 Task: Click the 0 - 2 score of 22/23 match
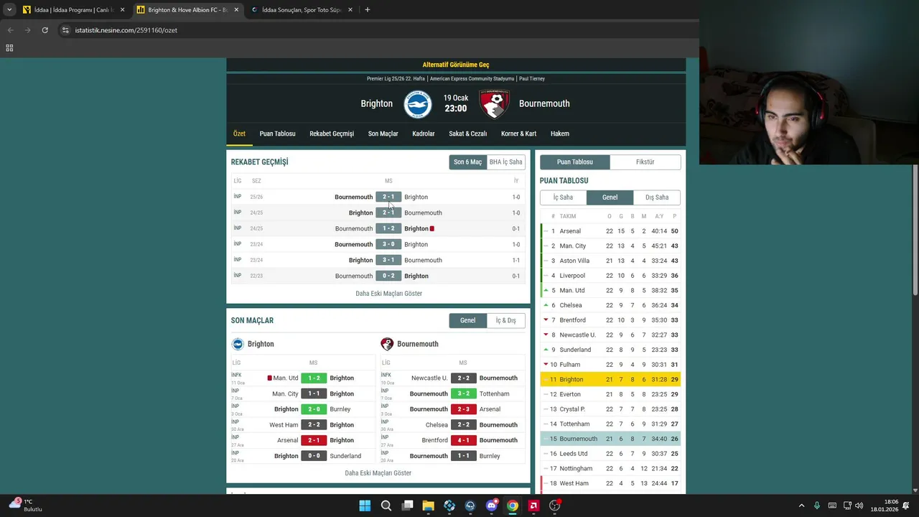coord(388,276)
